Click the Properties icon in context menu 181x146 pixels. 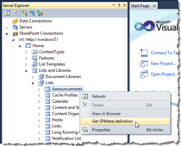(x=85, y=130)
